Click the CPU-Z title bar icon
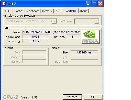The image size is (131, 100). (4, 4)
